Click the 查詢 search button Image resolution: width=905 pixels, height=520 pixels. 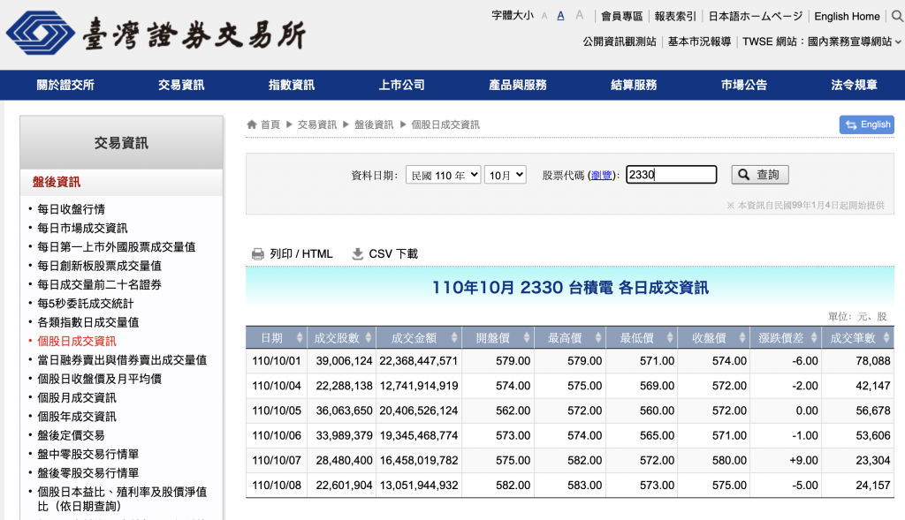pyautogui.click(x=759, y=175)
